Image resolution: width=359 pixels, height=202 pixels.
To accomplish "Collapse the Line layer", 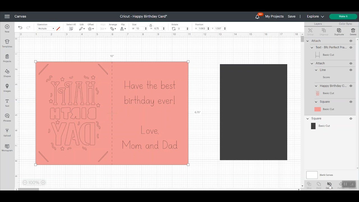I will [x=316, y=70].
